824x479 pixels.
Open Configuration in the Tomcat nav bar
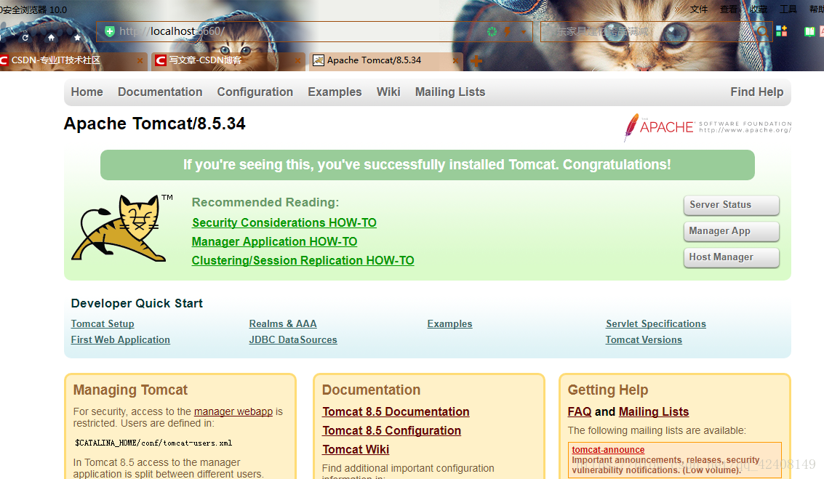pyautogui.click(x=255, y=92)
